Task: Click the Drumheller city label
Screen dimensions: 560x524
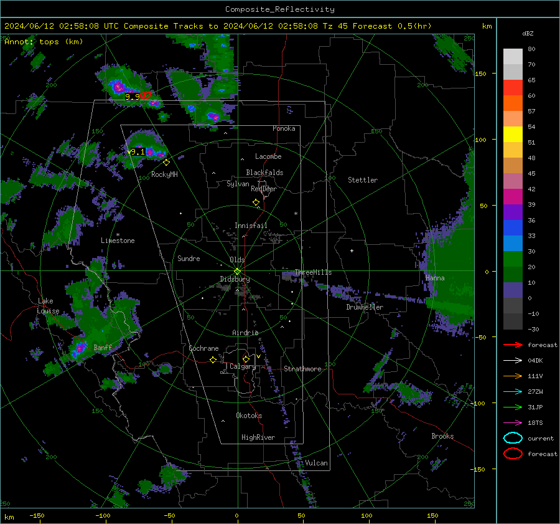Action: 365,307
